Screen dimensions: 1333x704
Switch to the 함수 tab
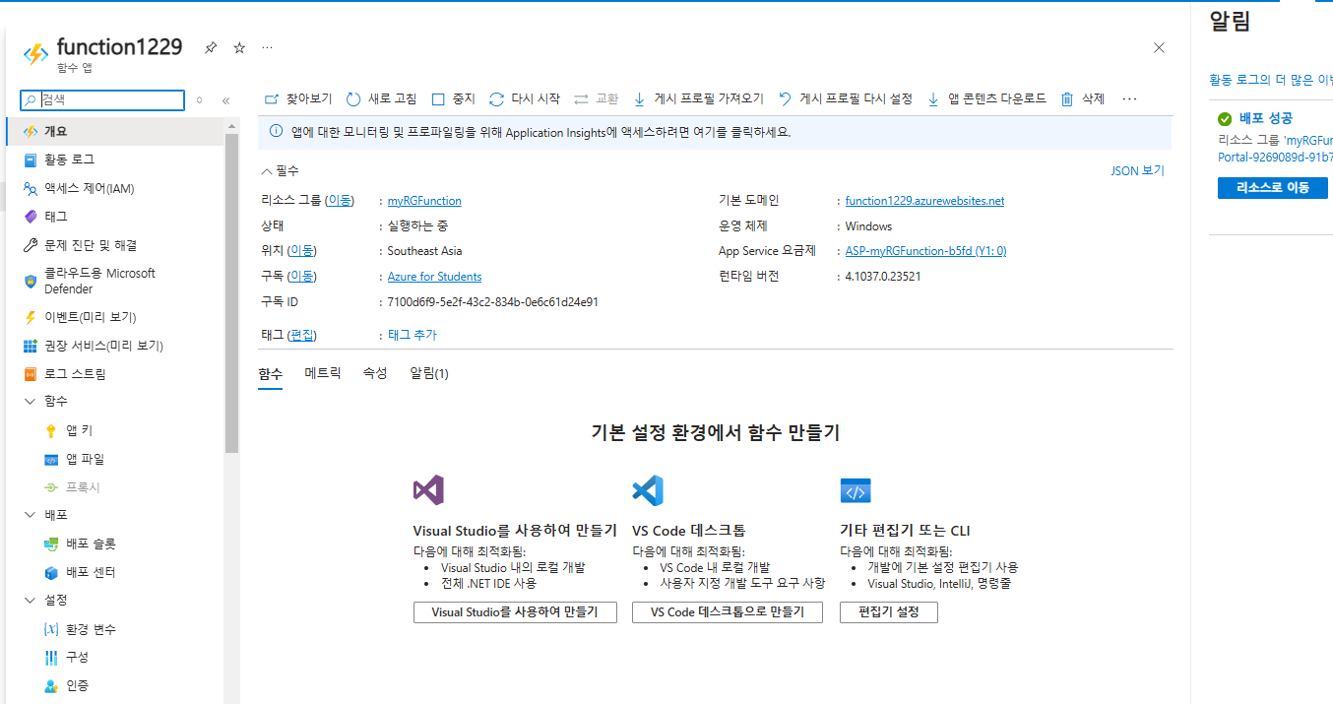(270, 374)
